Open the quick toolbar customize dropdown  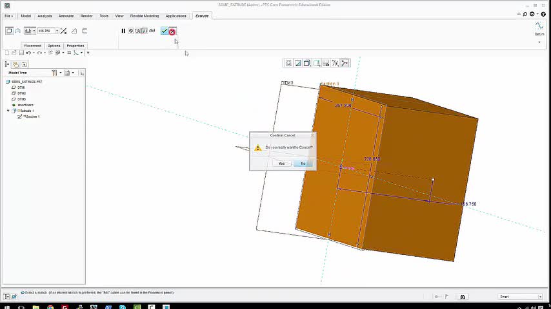pyautogui.click(x=88, y=53)
